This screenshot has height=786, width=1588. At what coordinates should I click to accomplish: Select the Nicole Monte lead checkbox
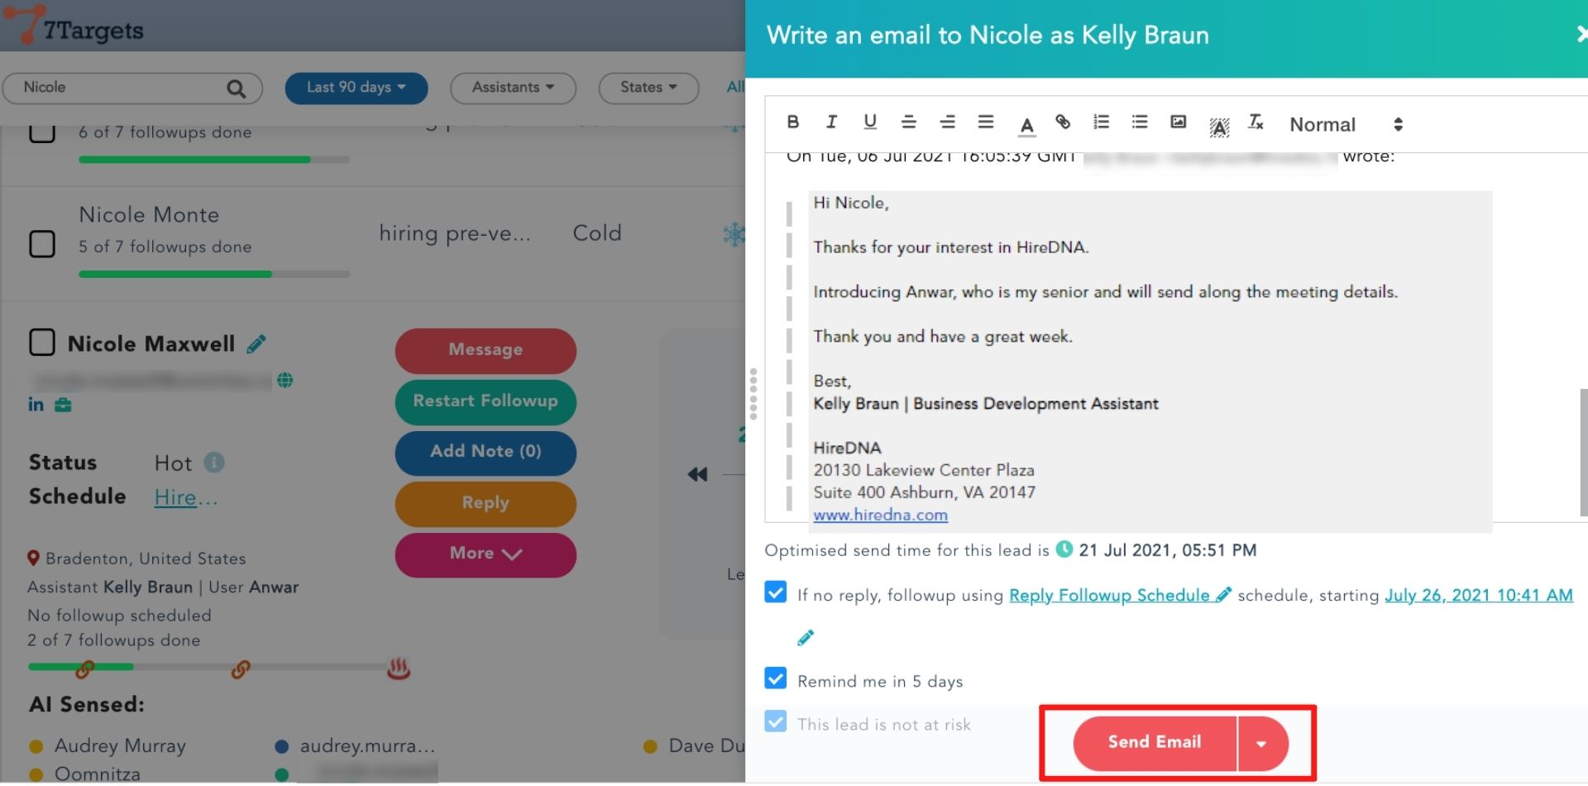tap(42, 244)
